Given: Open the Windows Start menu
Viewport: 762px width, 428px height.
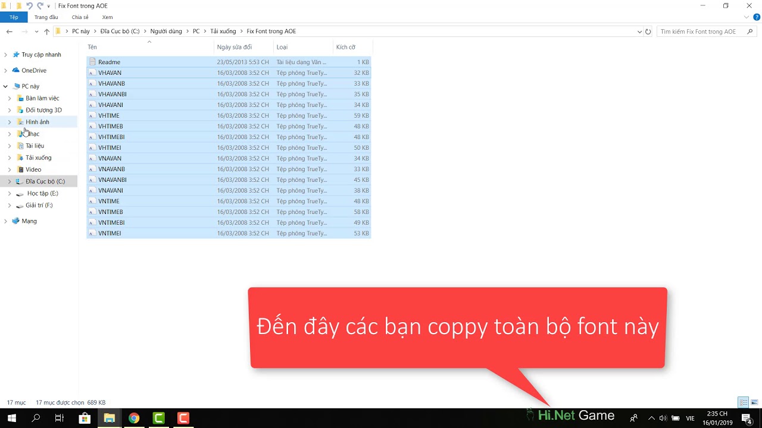Looking at the screenshot, I should [11, 418].
